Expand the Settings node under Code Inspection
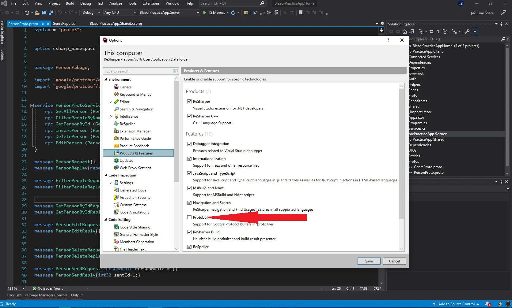The width and height of the screenshot is (512, 308). click(x=111, y=183)
